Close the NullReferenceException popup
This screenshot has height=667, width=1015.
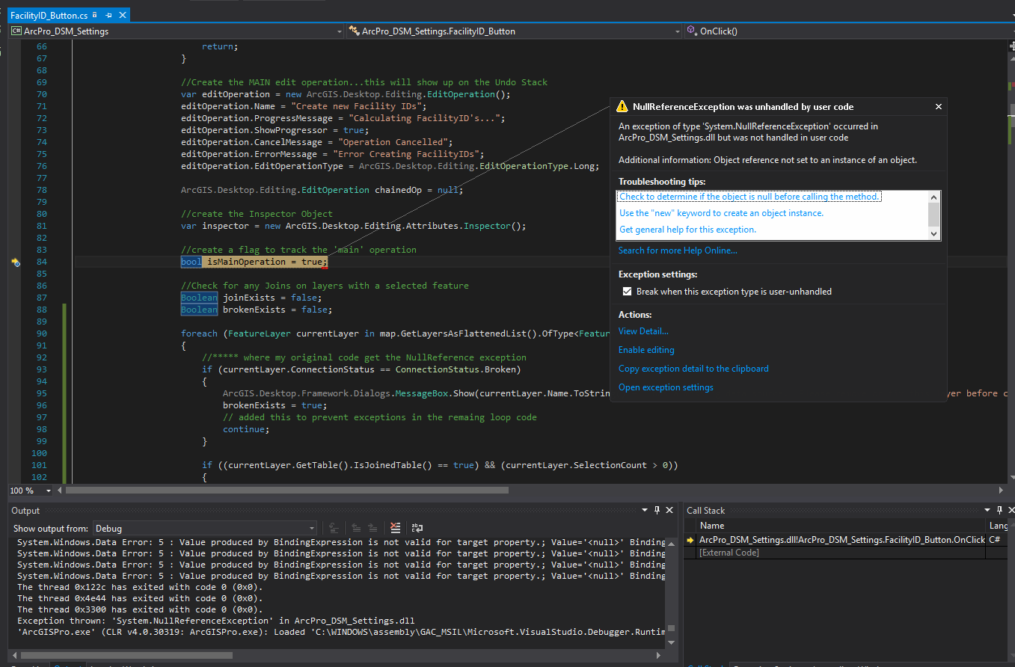tap(939, 107)
